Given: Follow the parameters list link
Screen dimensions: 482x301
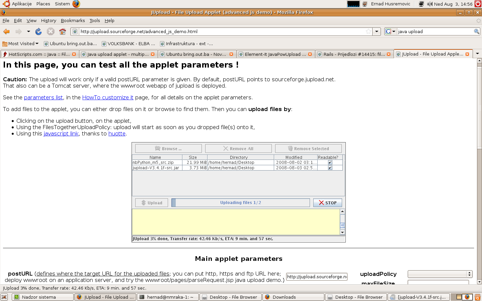Looking at the screenshot, I should tap(44, 97).
